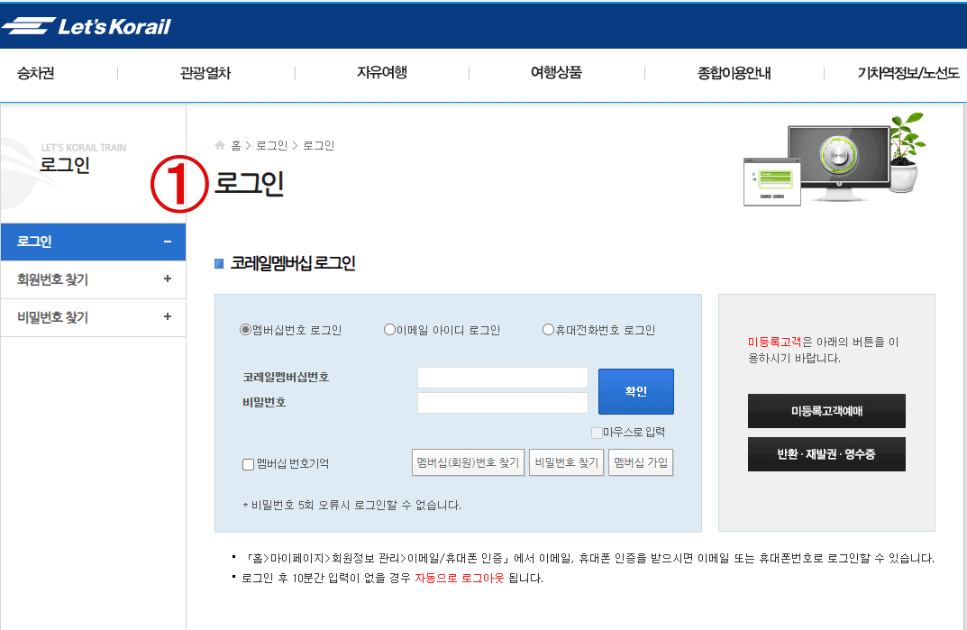Expand 회원번호 찾기 plus sign
This screenshot has width=967, height=630.
click(167, 278)
